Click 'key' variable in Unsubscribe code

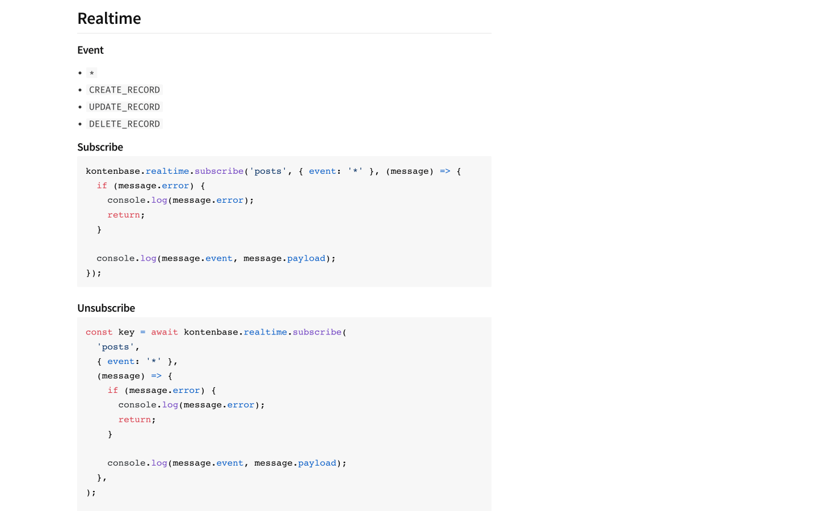click(x=127, y=332)
